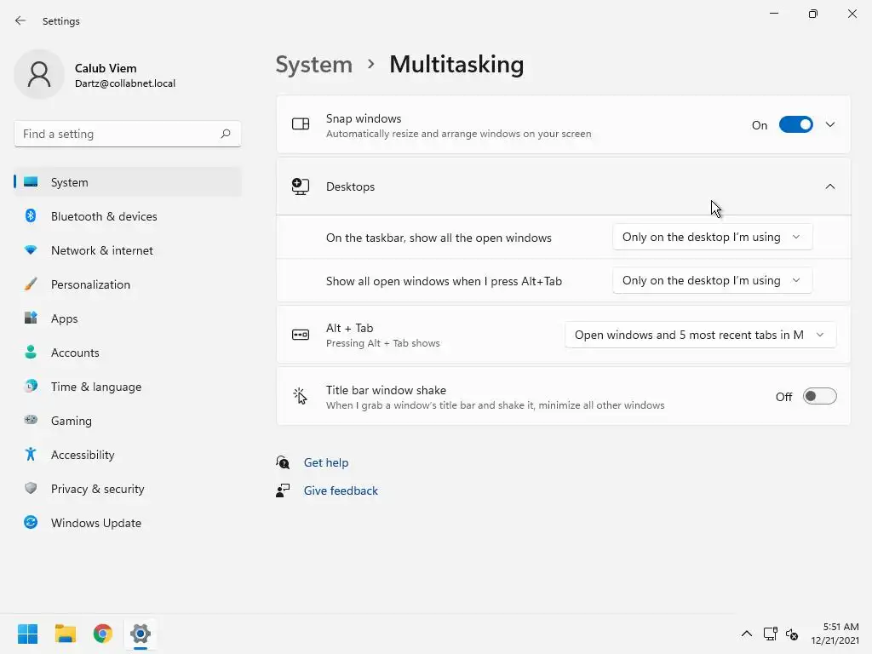Screen dimensions: 872x654
Task: Turn off the Snap windows toggle
Action: (x=796, y=125)
